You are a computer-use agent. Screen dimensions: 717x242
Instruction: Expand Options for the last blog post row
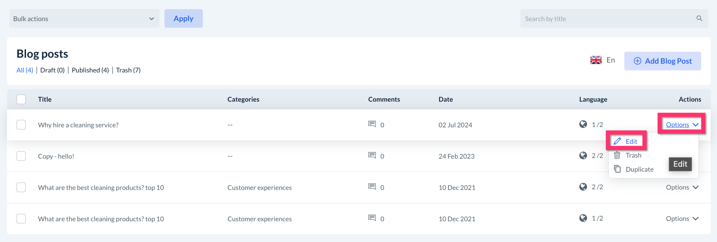(x=682, y=219)
